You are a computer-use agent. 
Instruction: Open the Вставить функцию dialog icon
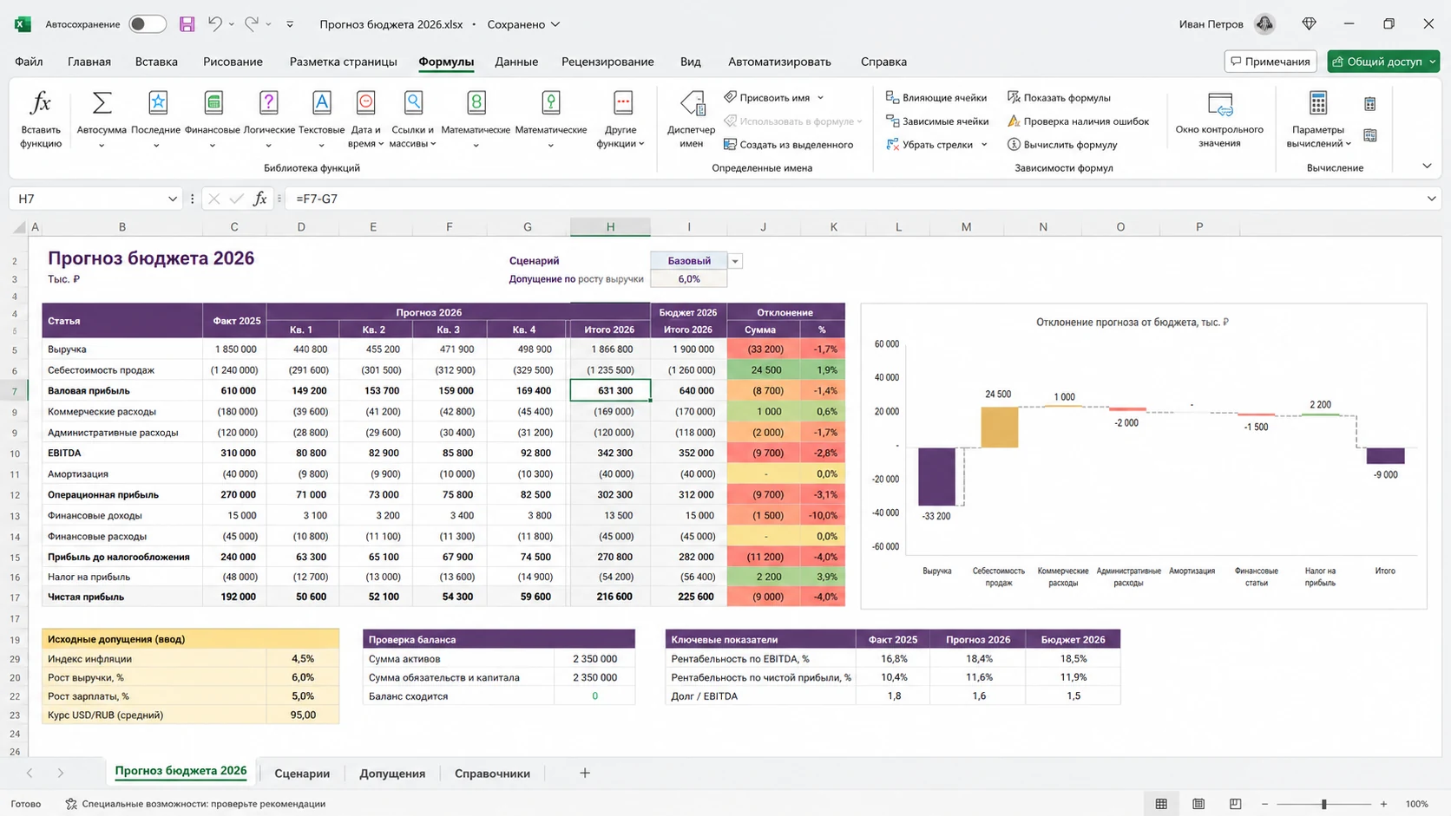click(x=40, y=104)
